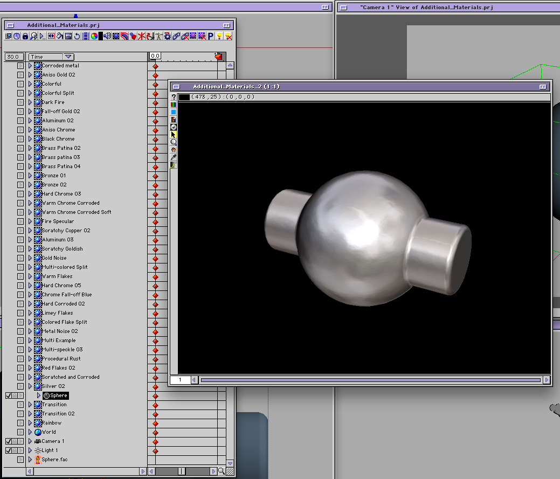Screen dimensions: 560x479
Task: Expand the World item disclosure triangle
Action: pyautogui.click(x=30, y=432)
